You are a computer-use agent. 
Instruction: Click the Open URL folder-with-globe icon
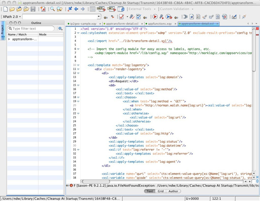point(19,9)
